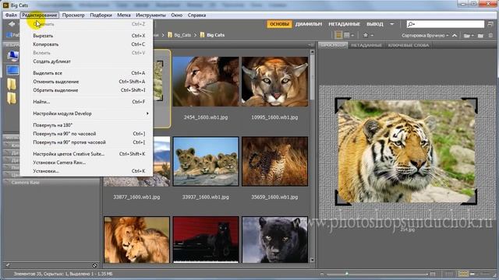The width and height of the screenshot is (499, 280).
Task: Choose Повернуть на 90° по часовой
Action: (x=87, y=133)
